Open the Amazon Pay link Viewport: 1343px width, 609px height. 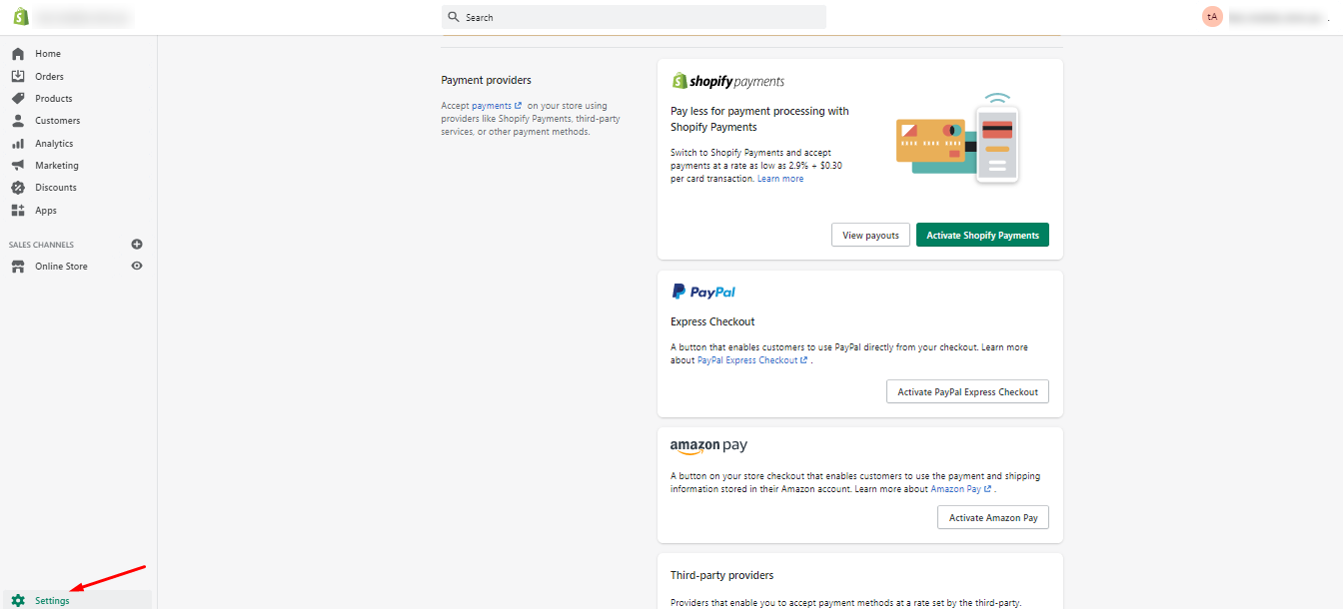click(961, 489)
